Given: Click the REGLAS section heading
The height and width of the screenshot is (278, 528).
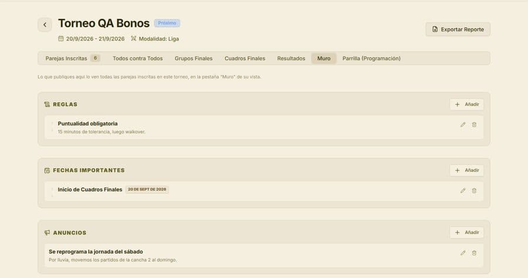Looking at the screenshot, I should pyautogui.click(x=65, y=104).
